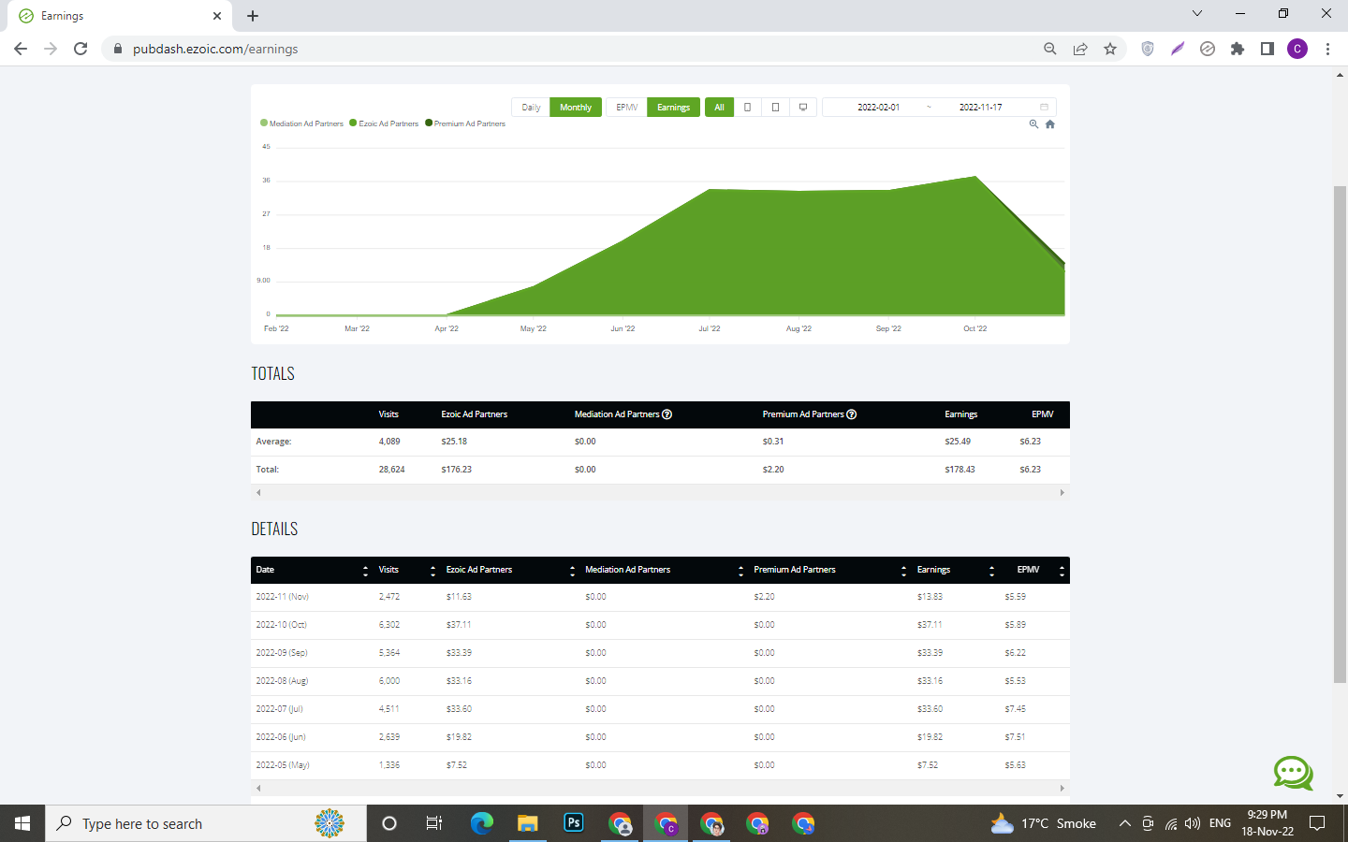
Task: Open Task View on taskbar
Action: (x=434, y=823)
